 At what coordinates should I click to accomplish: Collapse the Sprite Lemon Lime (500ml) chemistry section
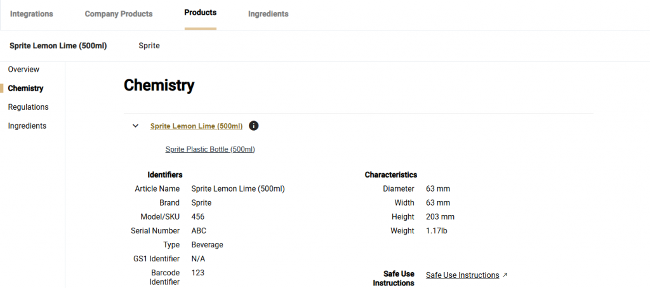pos(135,126)
